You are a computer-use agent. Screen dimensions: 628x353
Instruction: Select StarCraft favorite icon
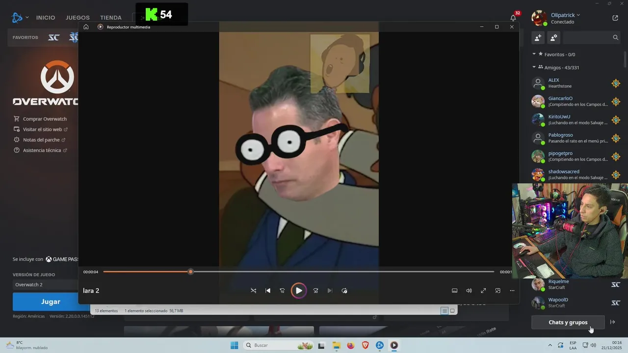pyautogui.click(x=54, y=38)
